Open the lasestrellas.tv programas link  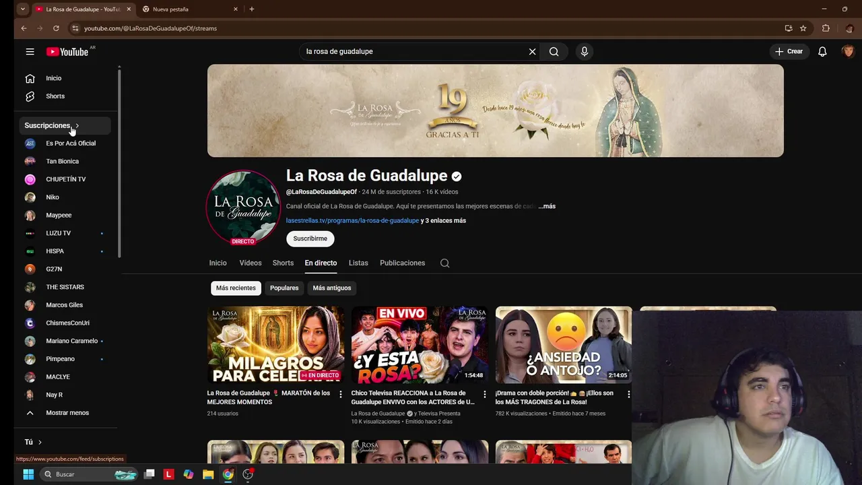[352, 220]
